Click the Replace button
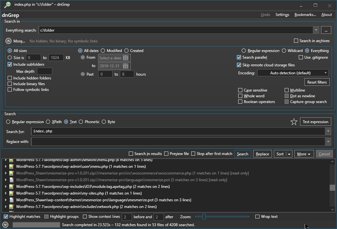This screenshot has width=337, height=229. click(x=262, y=154)
